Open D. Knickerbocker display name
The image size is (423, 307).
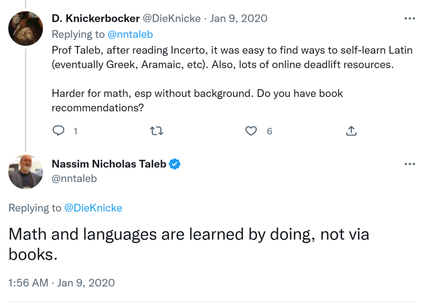[95, 19]
